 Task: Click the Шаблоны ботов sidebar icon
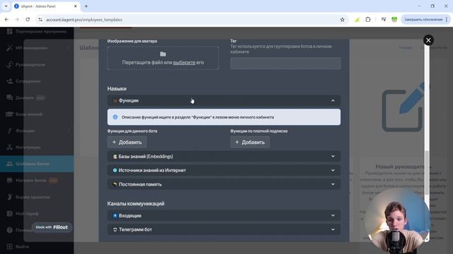point(9,164)
